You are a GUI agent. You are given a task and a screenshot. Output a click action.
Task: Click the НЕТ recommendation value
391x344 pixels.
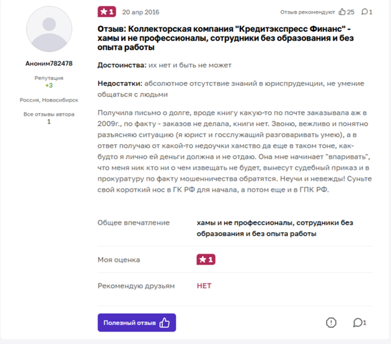(204, 285)
